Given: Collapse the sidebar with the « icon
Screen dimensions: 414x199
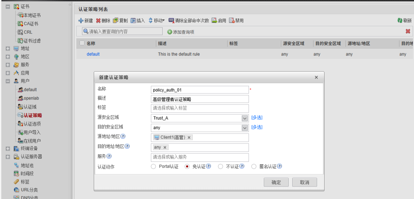Looking at the screenshot, I should (70, 5).
